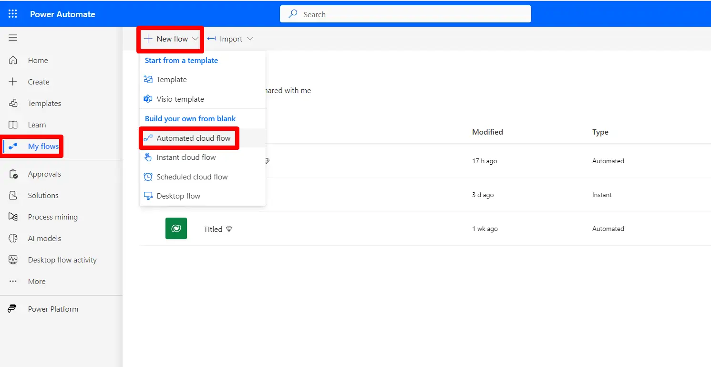The image size is (711, 367).
Task: Go to Solutions page
Action: click(43, 195)
